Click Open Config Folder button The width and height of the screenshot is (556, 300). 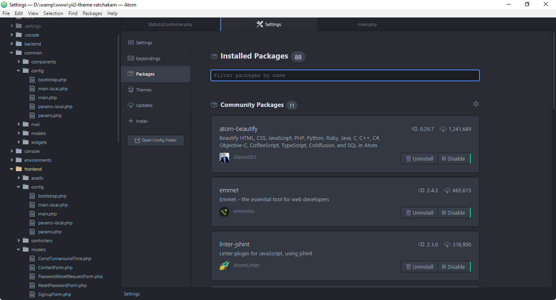click(155, 140)
